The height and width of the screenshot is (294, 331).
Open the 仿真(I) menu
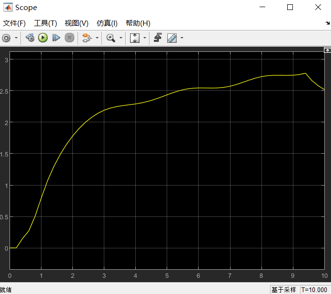(107, 23)
